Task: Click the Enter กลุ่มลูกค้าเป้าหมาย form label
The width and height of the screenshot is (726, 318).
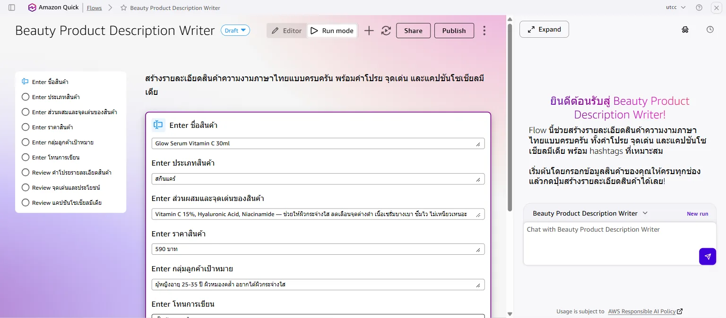Action: pos(192,269)
